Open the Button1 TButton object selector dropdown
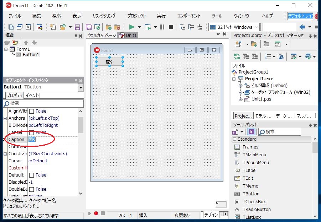 tap(81, 87)
